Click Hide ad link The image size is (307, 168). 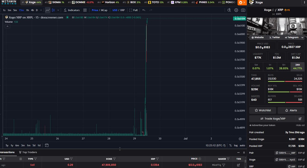coord(300,125)
